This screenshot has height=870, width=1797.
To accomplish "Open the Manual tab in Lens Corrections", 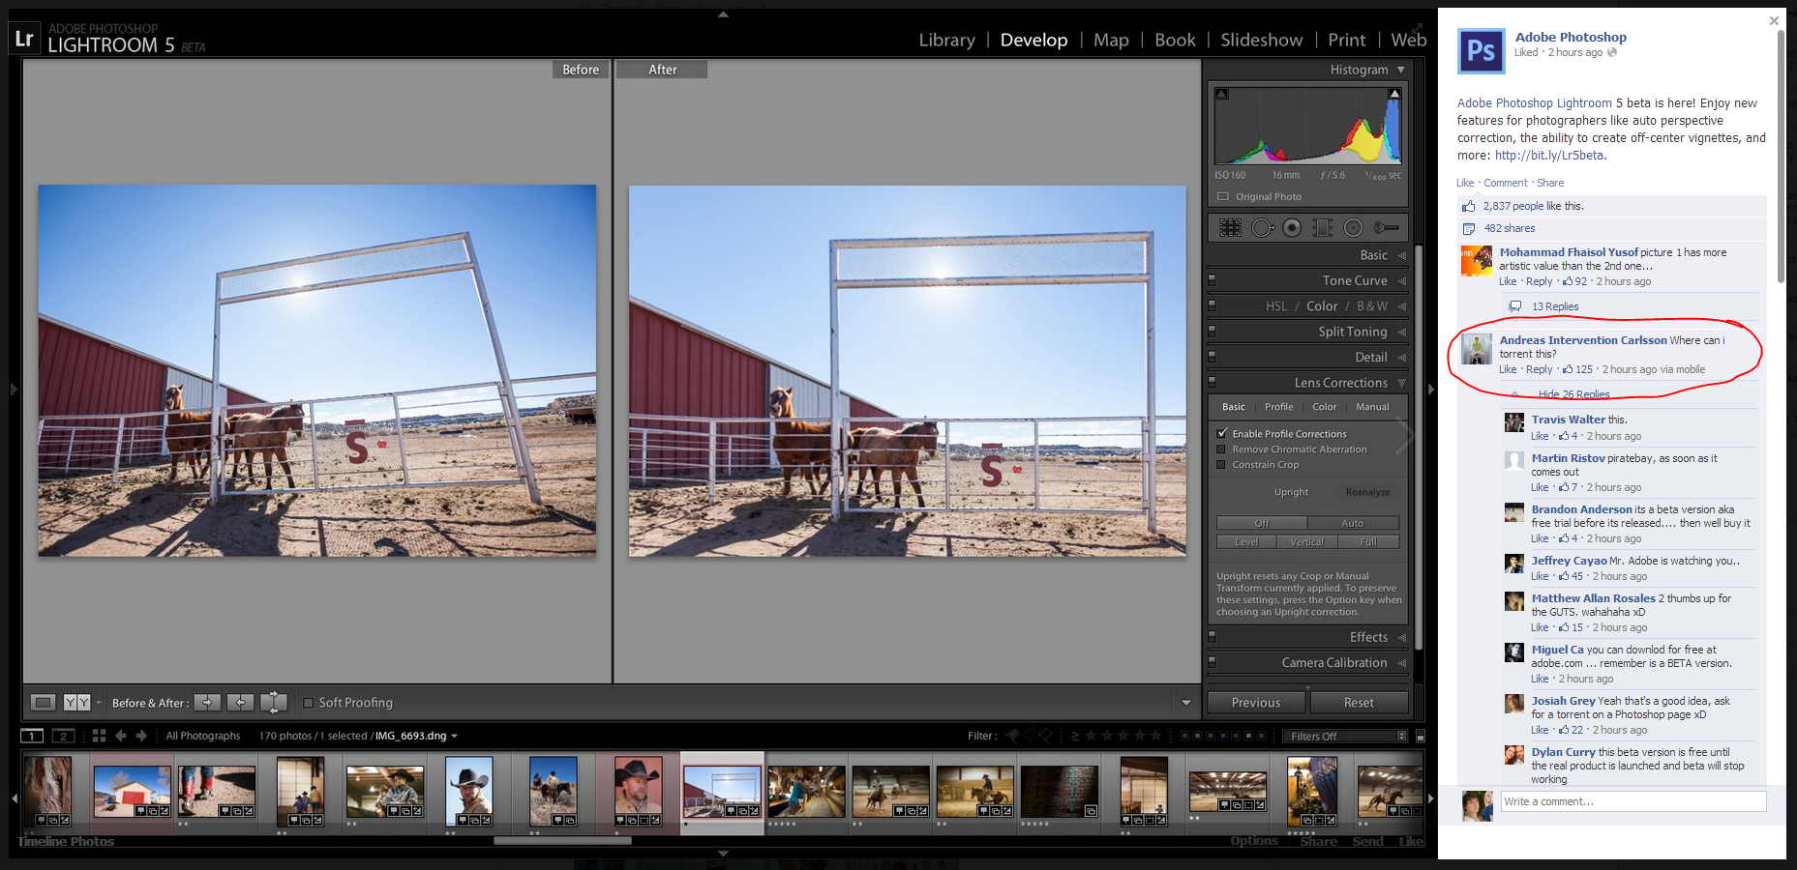I will pyautogui.click(x=1371, y=407).
